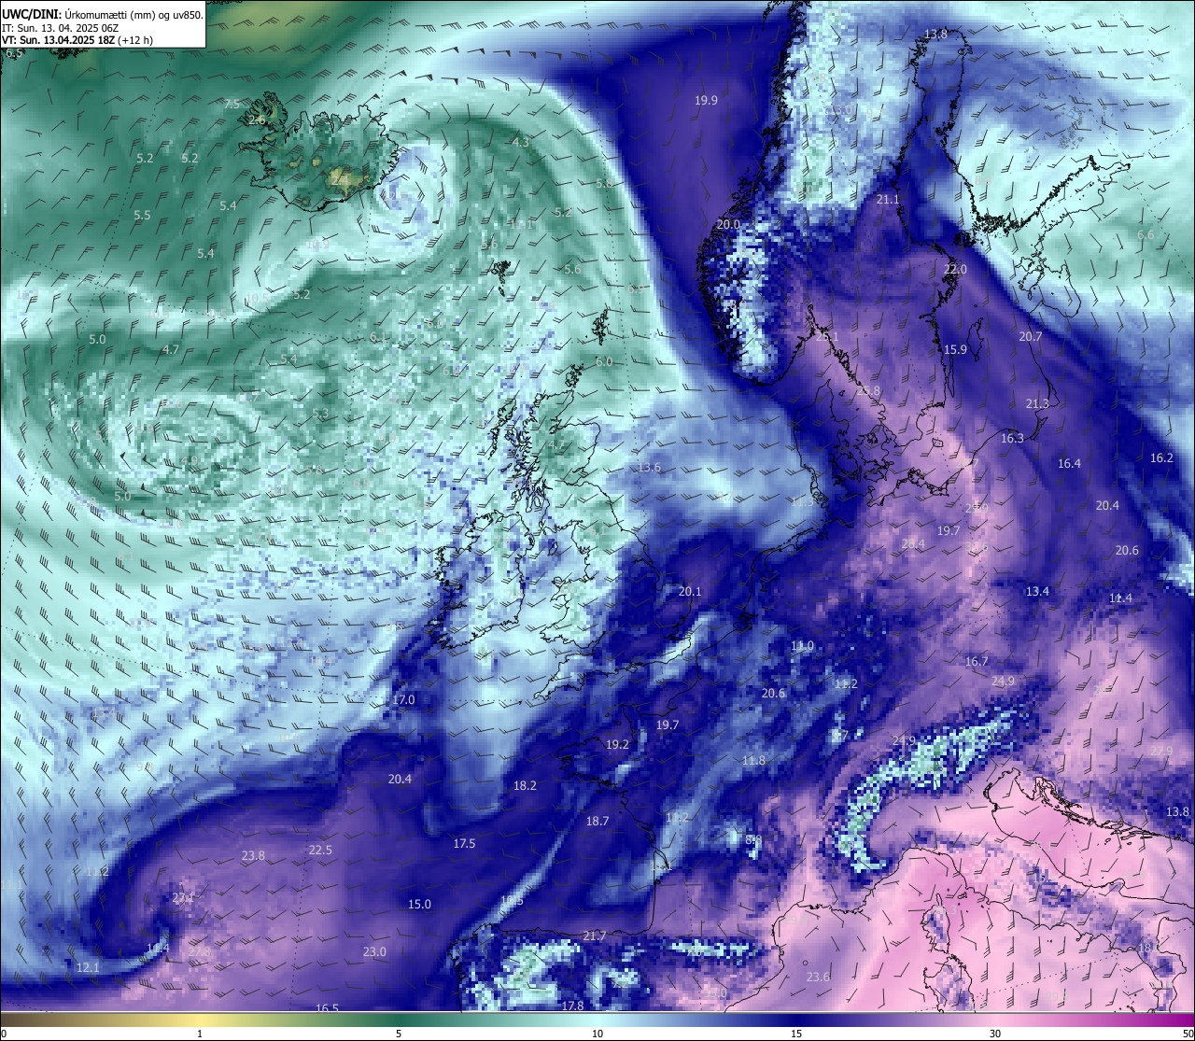Click the value 5.5 west of Iceland
Screen dimensions: 1195x1041
coord(142,216)
